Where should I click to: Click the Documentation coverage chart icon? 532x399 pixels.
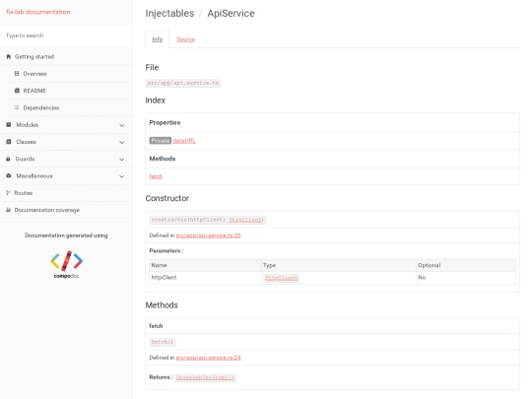pos(9,210)
